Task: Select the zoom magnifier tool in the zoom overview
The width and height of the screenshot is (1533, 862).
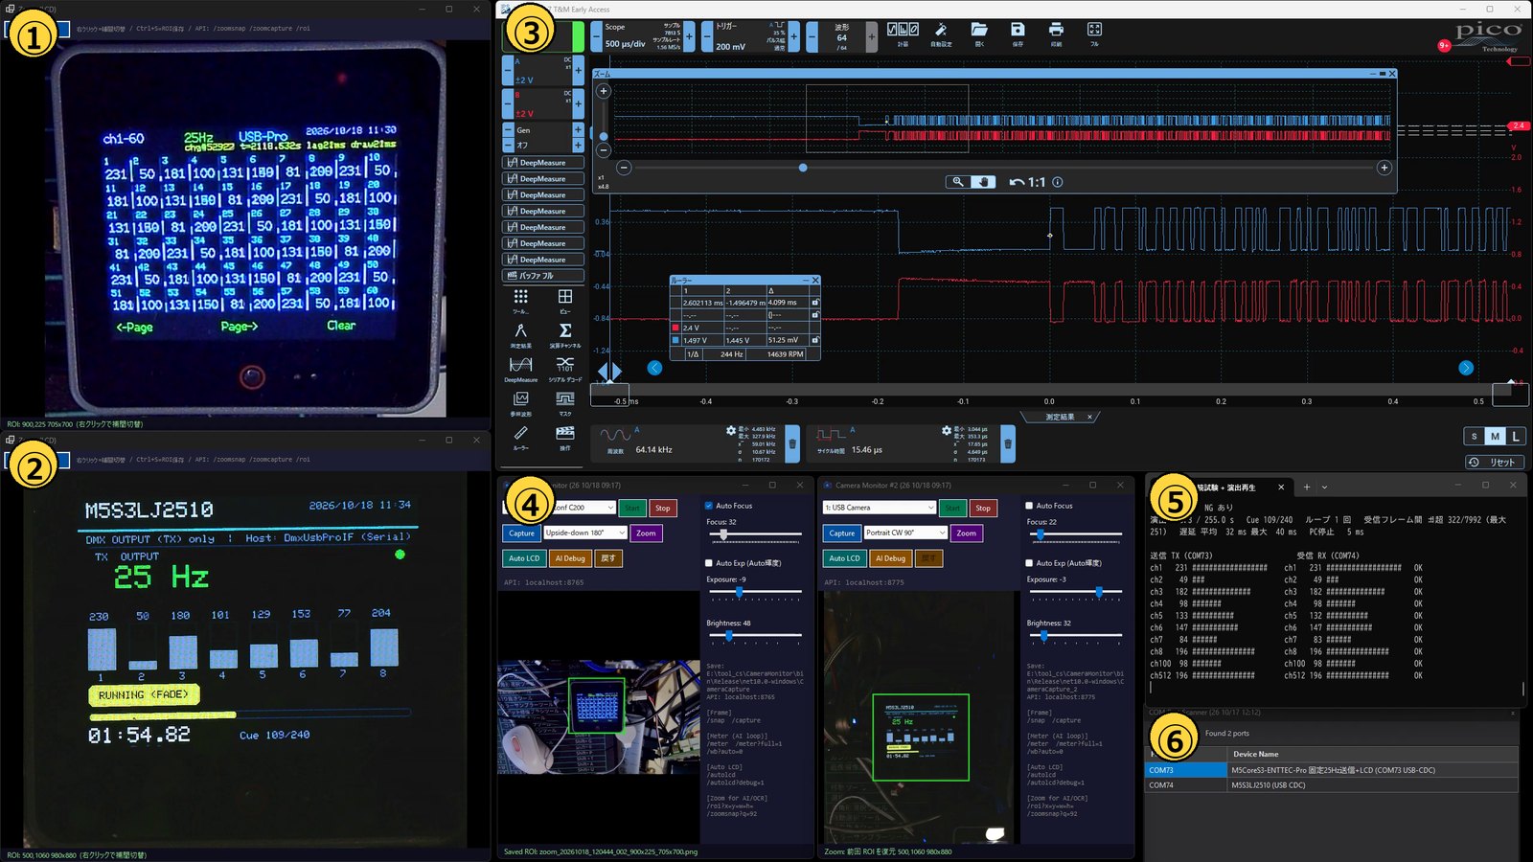Action: (x=957, y=182)
